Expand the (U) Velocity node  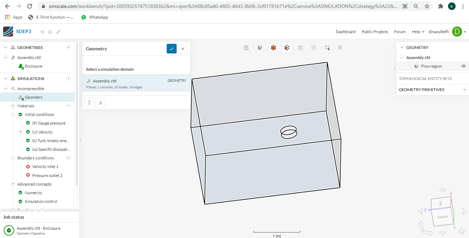pos(20,132)
